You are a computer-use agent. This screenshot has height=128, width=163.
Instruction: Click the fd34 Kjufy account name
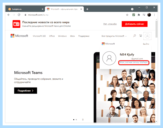tap(127, 54)
